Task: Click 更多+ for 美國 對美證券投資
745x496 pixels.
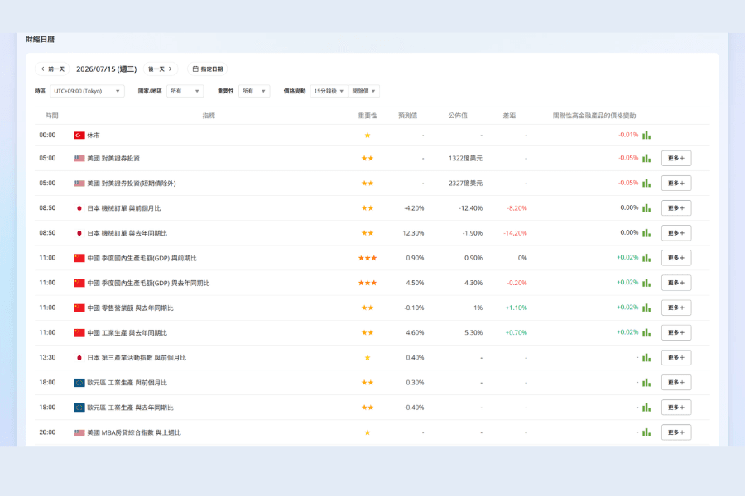Action: [x=676, y=158]
